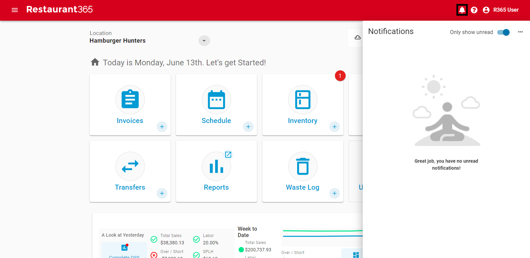Viewport: 530px width, 258px height.
Task: Open the Transfers arrows icon
Action: (130, 166)
